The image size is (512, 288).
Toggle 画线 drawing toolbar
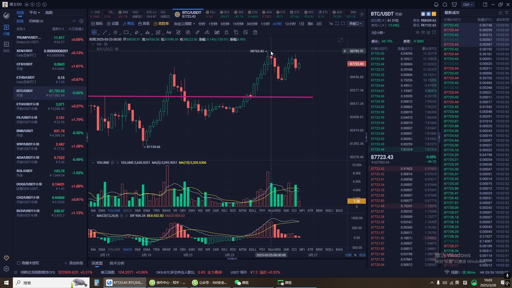129,24
